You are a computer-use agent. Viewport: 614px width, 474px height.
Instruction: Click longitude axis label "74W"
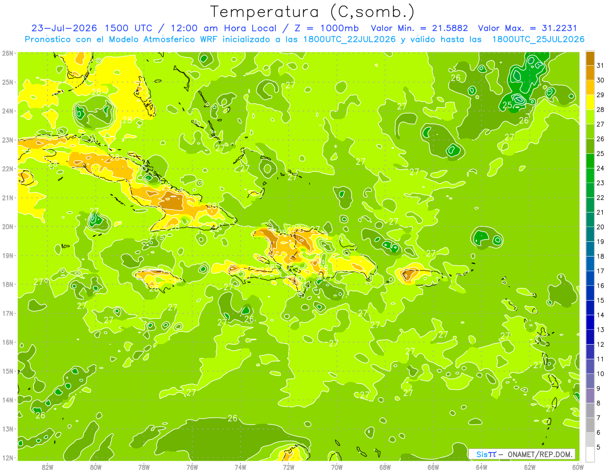[240, 467]
